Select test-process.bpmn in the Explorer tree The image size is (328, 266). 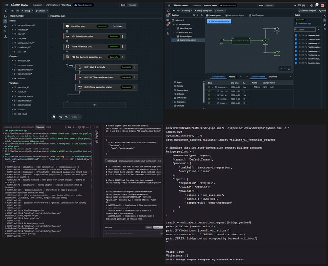(x=187, y=40)
